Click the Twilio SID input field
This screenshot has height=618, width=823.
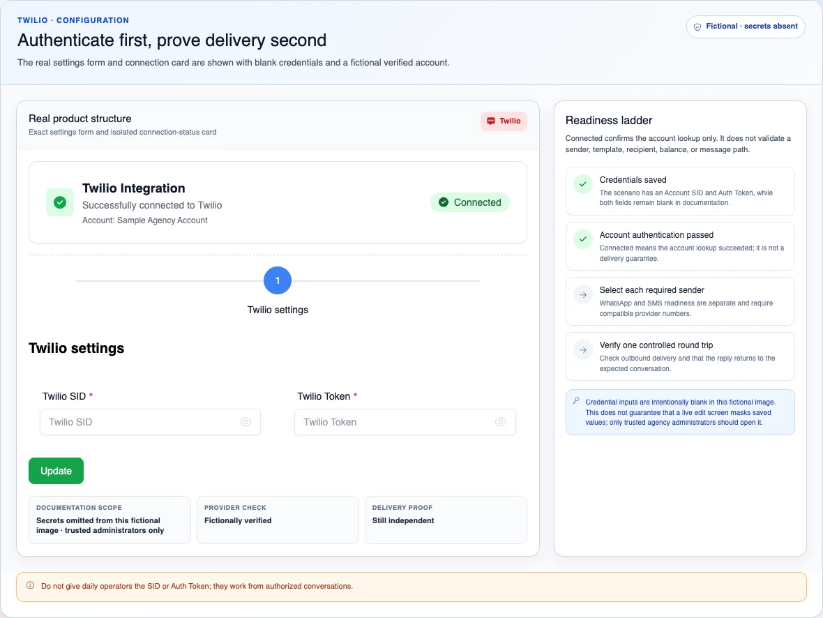(x=150, y=422)
